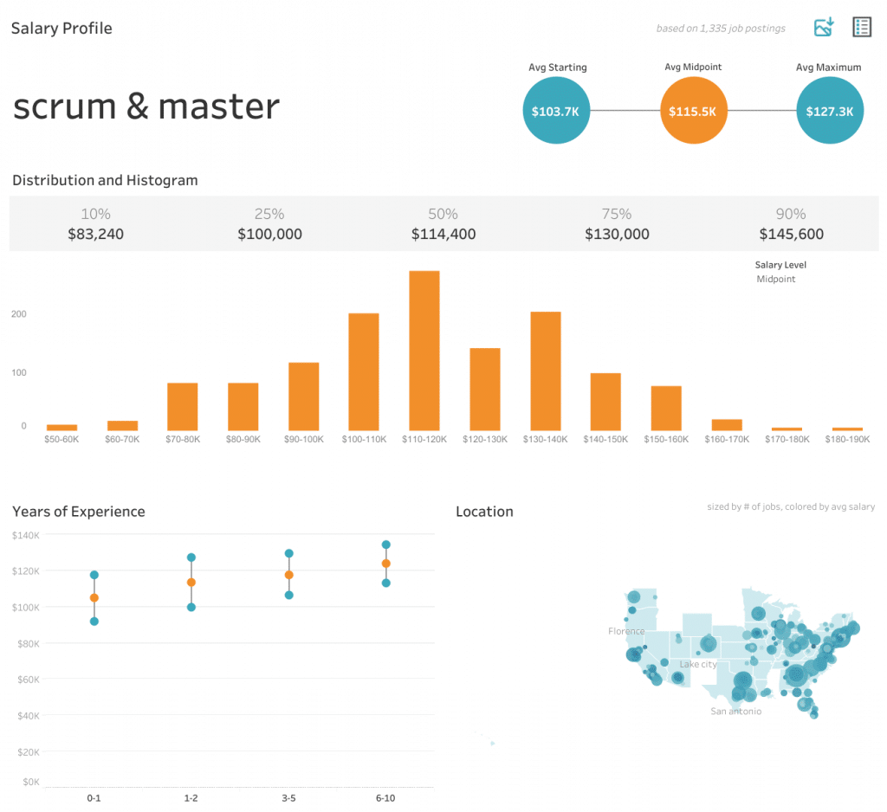887x812 pixels.
Task: Click the top maximum dot for 0-1 years
Action: point(94,575)
